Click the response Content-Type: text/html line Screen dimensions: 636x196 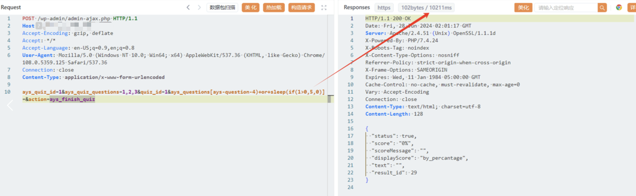tap(423, 107)
